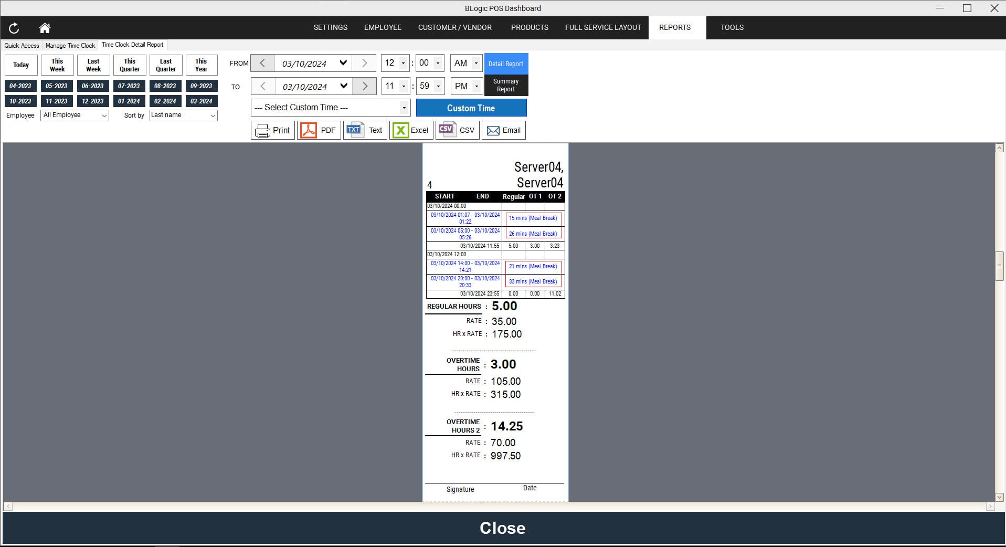Export report as PDF
1006x547 pixels.
coord(319,130)
